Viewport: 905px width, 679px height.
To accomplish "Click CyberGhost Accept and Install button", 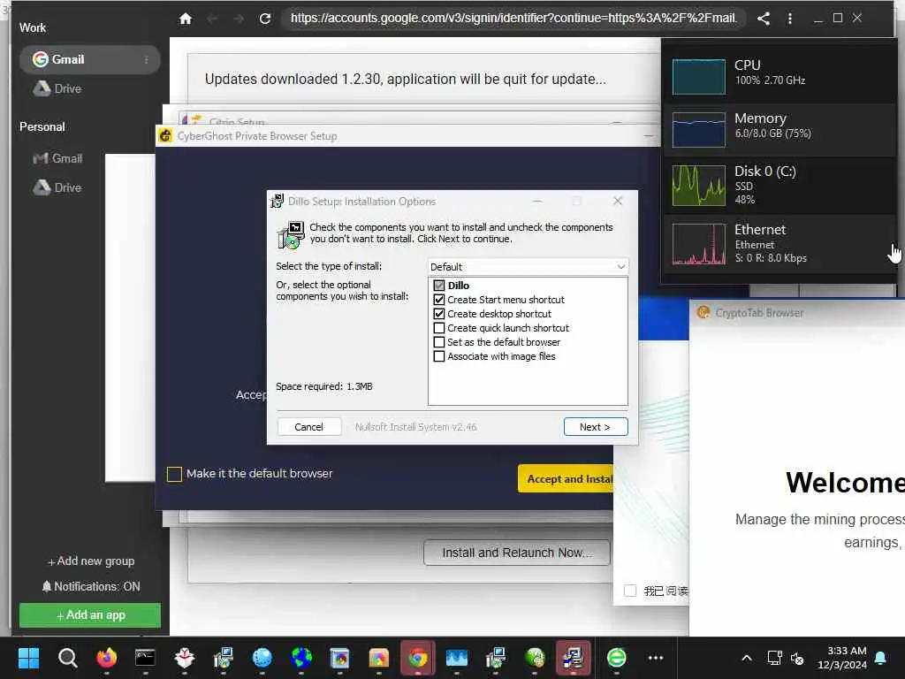I will 566,478.
